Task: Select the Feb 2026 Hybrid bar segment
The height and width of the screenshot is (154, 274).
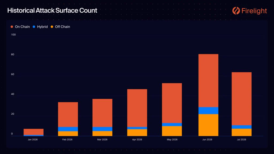Action: click(x=68, y=129)
